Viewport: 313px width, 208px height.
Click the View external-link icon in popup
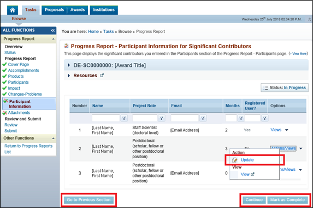(252, 174)
